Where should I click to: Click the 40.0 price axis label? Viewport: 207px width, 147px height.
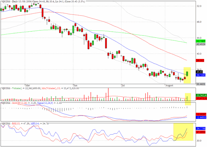199,54
